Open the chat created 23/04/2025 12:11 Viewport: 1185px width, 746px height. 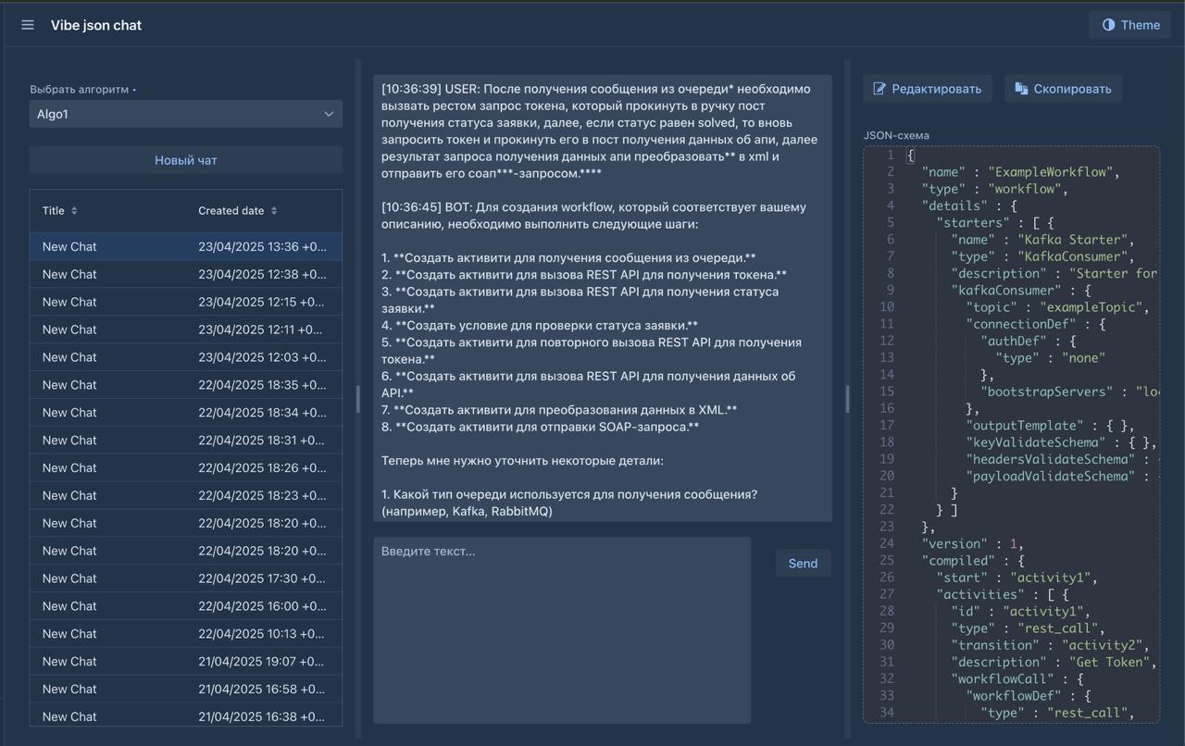click(186, 329)
